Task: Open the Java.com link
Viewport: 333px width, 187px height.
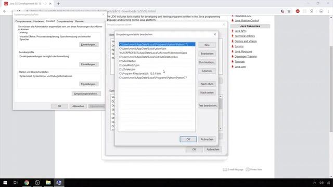Action: [x=240, y=66]
